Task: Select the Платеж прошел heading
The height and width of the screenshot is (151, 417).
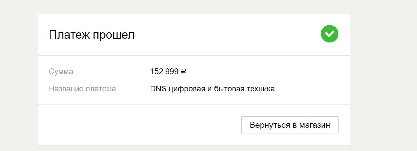Action: coord(92,35)
